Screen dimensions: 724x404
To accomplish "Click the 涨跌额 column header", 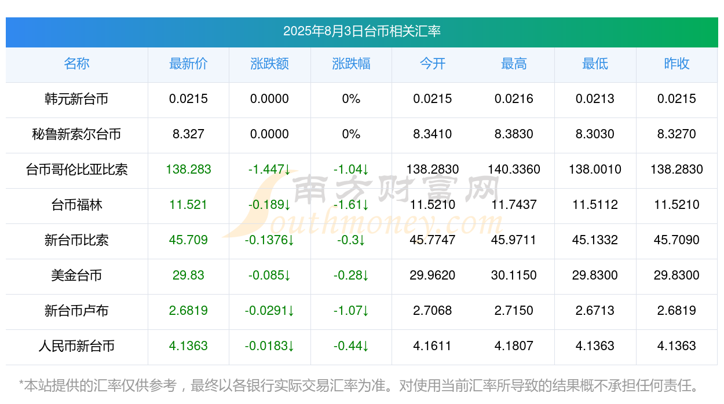I will coord(269,64).
